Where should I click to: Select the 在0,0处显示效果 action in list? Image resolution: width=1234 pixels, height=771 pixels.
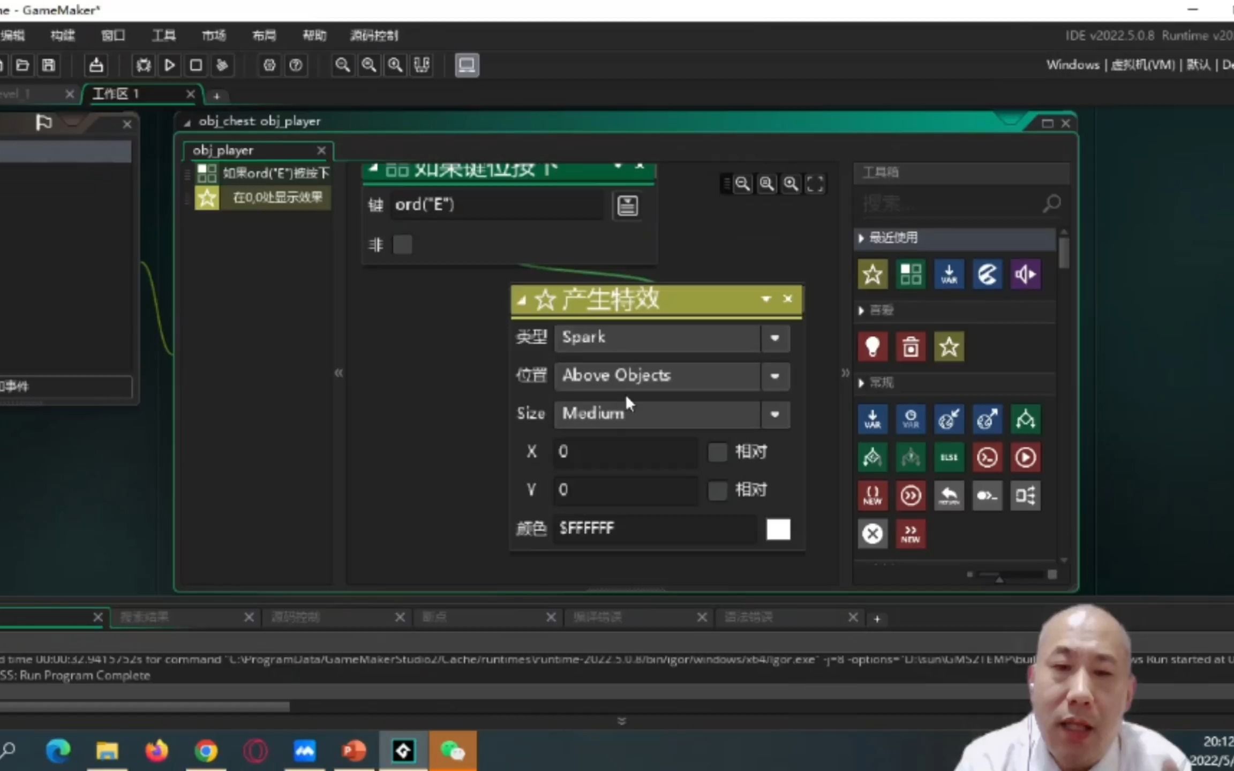coord(277,198)
